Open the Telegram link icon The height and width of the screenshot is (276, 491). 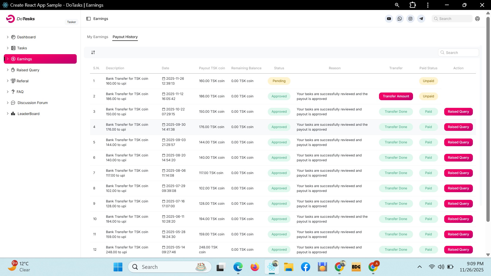[421, 19]
